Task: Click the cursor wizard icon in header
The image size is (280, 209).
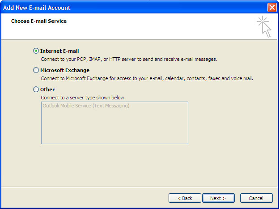Action: point(264,26)
